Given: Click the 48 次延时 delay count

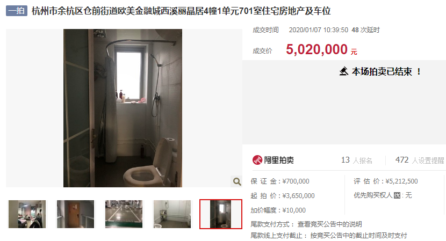Looking at the screenshot, I should pyautogui.click(x=365, y=30).
